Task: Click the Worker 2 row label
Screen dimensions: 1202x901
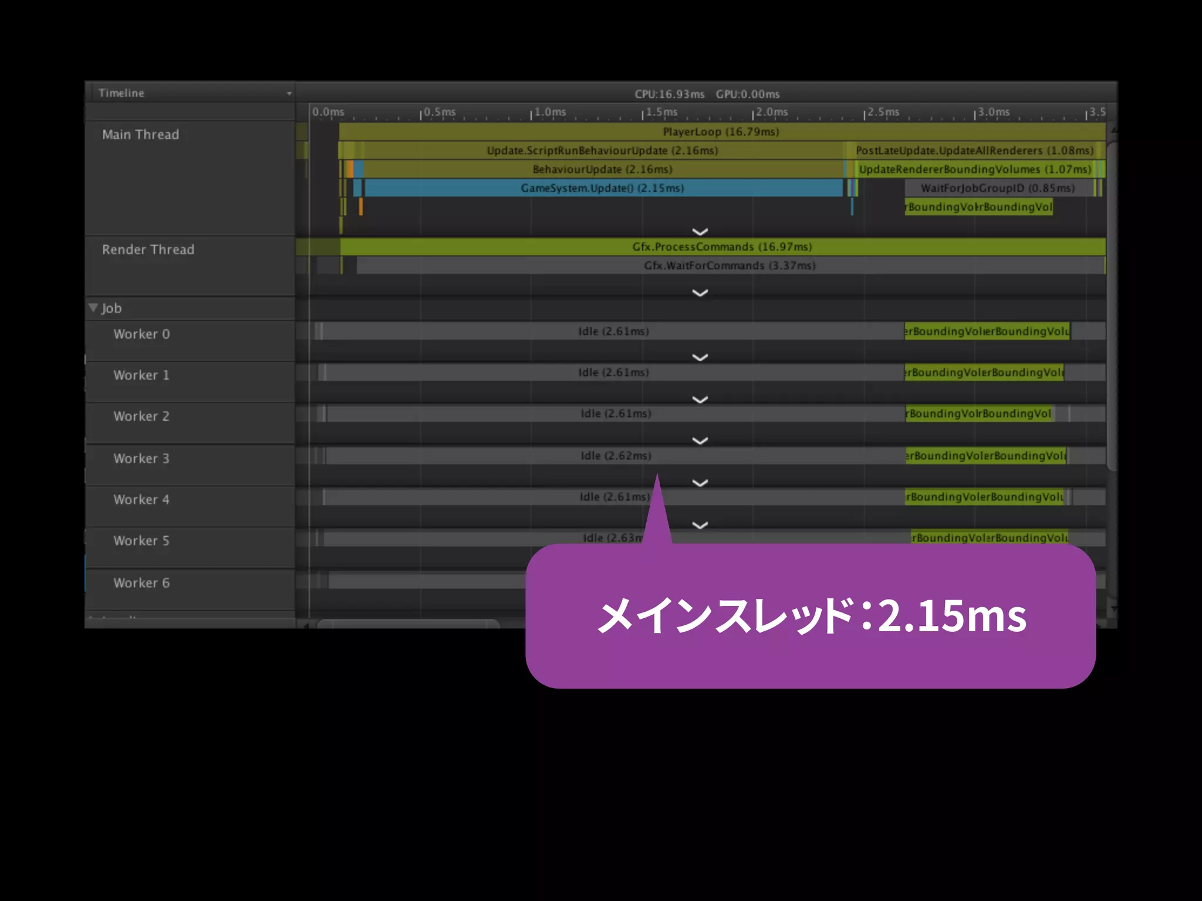Action: tap(141, 416)
